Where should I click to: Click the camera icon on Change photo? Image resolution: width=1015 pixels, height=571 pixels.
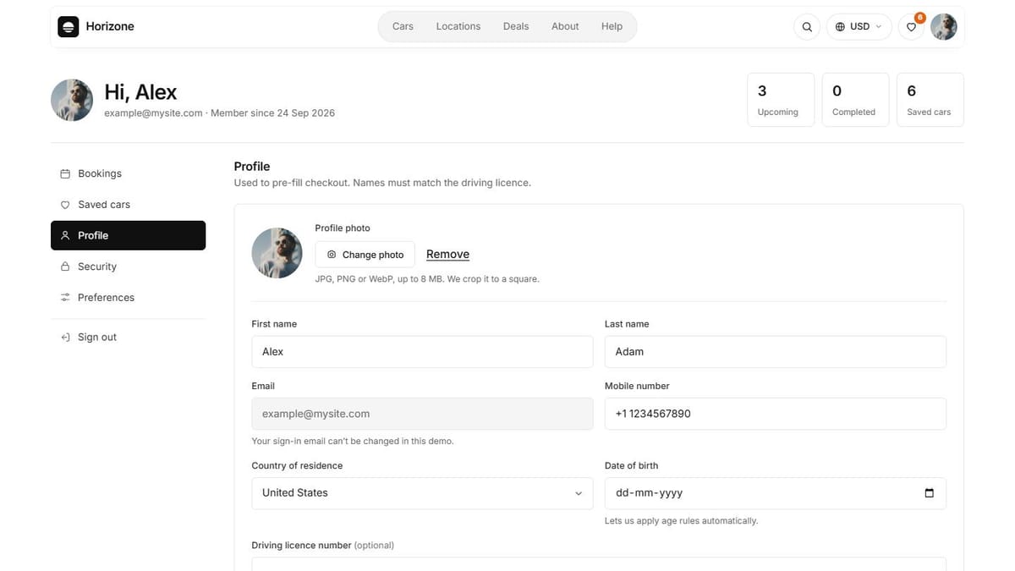point(332,255)
